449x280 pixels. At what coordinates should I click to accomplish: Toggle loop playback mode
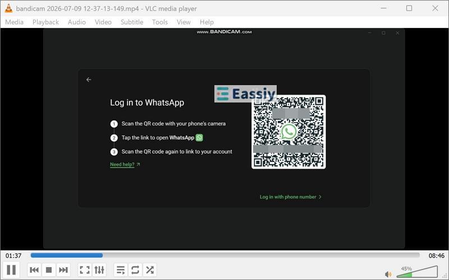(x=135, y=270)
